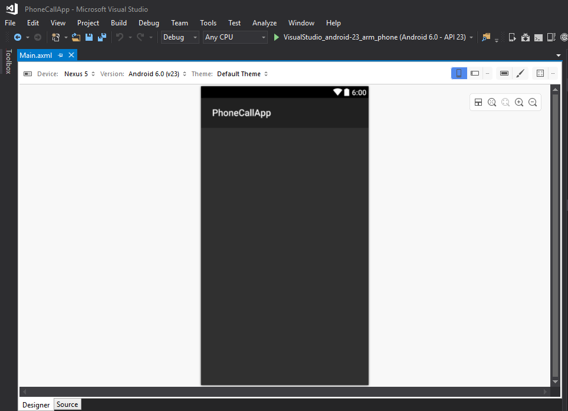This screenshot has height=411, width=568.
Task: Click the Zoom Out magnifier icon
Action: (533, 102)
